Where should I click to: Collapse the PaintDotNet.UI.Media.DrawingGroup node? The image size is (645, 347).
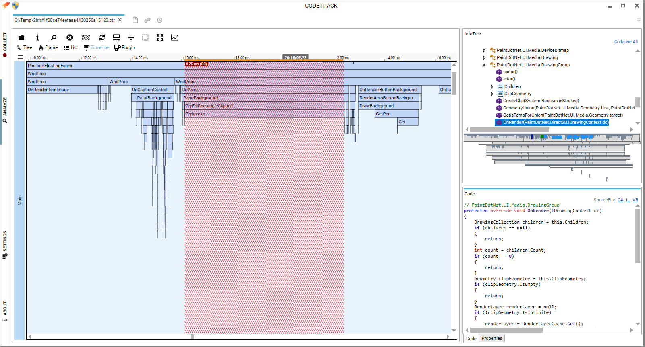pyautogui.click(x=484, y=65)
